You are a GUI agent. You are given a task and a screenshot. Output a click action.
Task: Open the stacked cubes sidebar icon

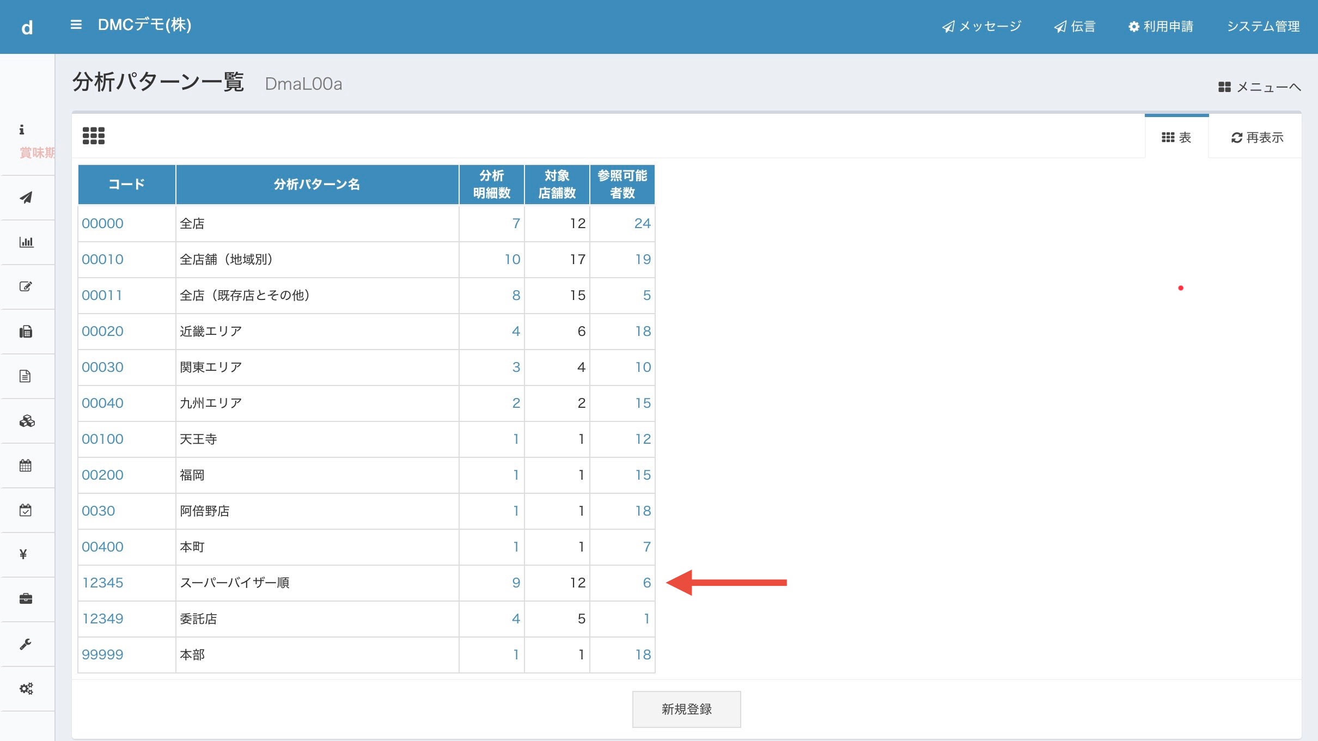27,421
